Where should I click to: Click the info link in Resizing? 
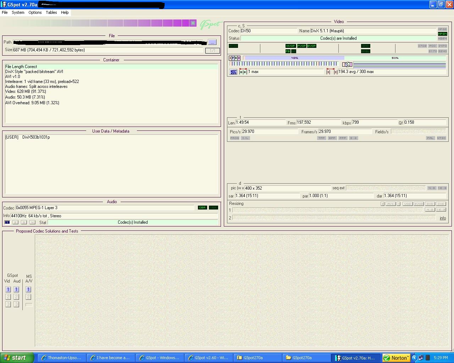point(443,218)
